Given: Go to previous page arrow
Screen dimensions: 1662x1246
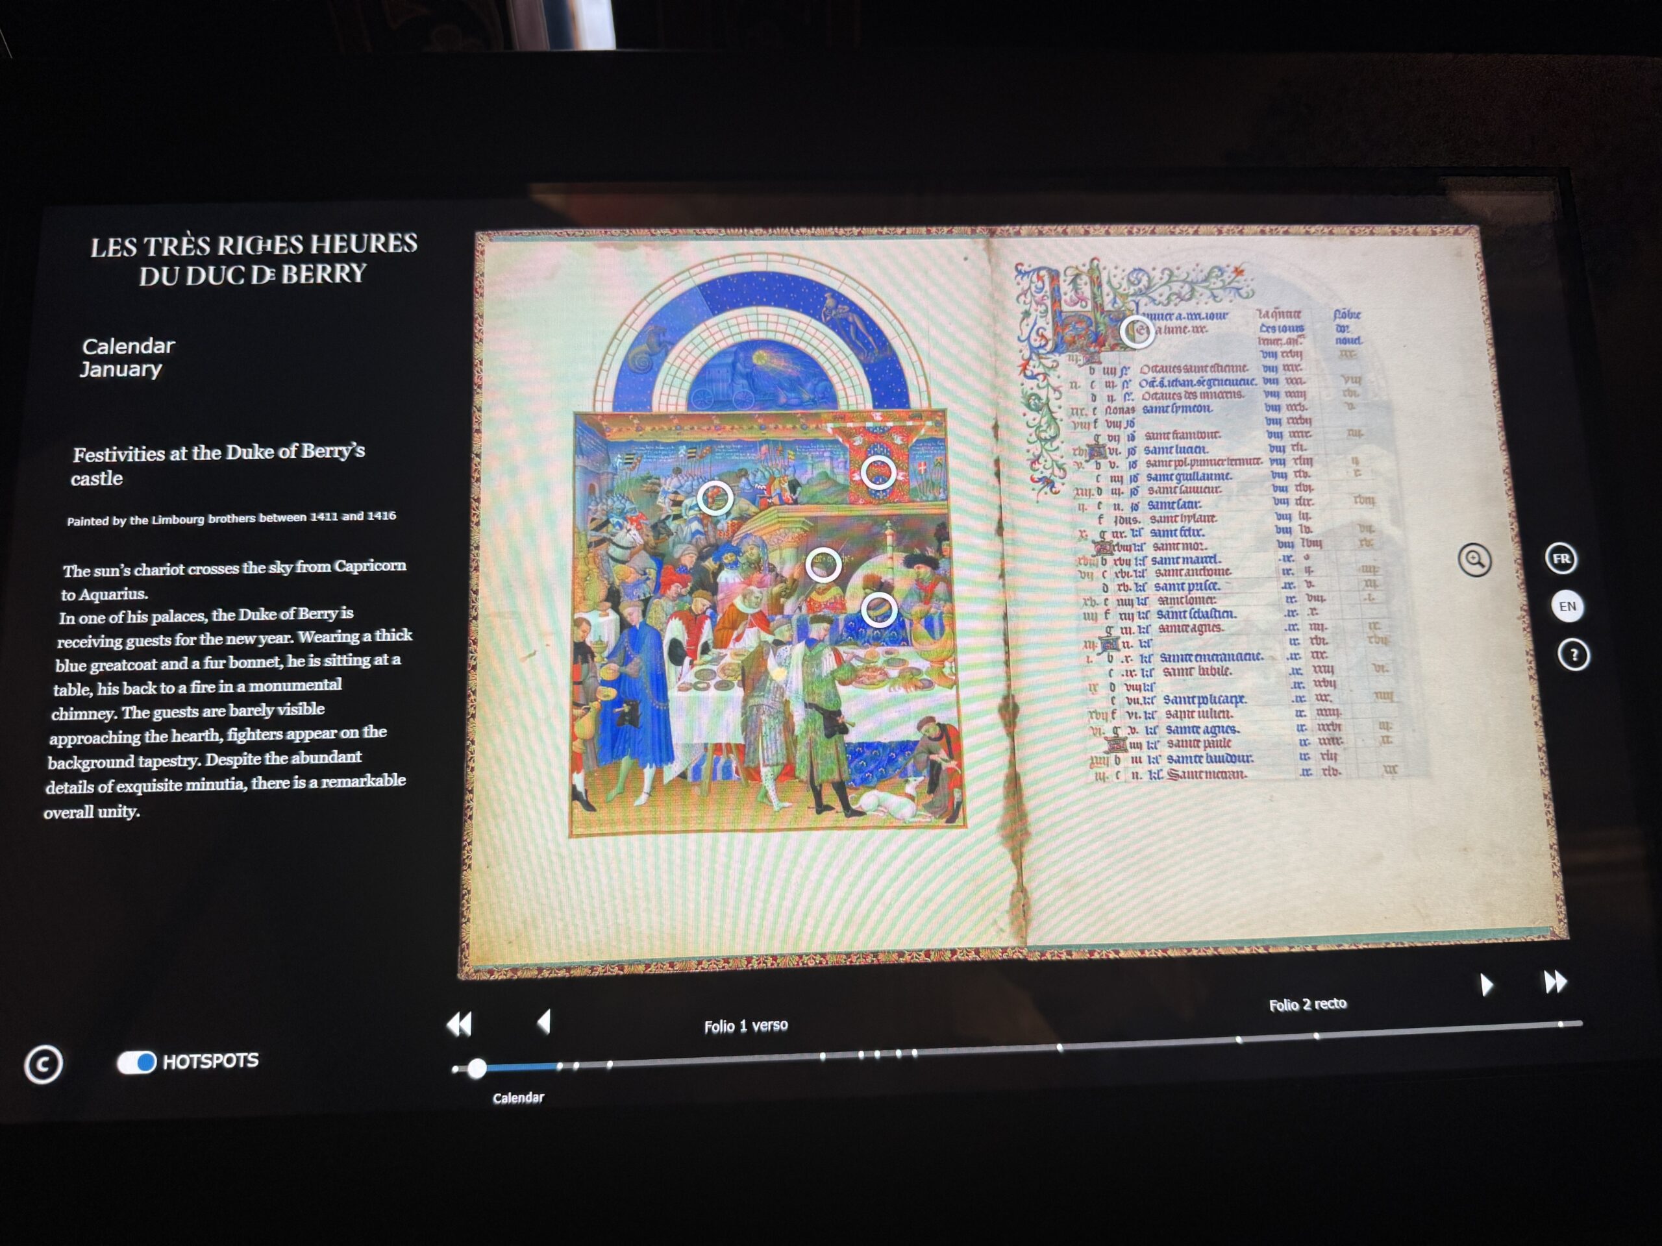Looking at the screenshot, I should (545, 1021).
